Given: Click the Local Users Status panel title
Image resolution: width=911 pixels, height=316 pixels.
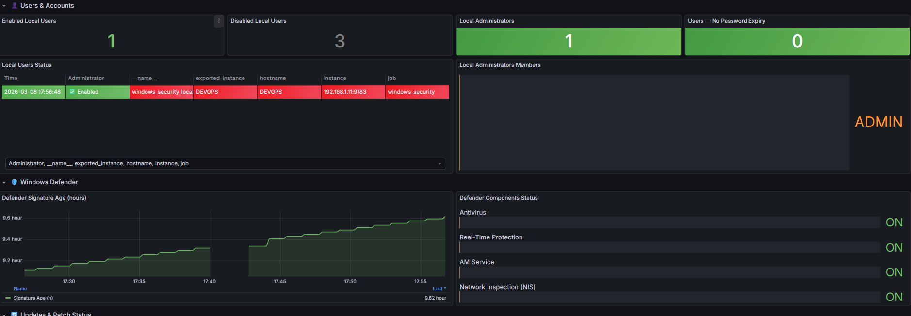Looking at the screenshot, I should [x=27, y=65].
